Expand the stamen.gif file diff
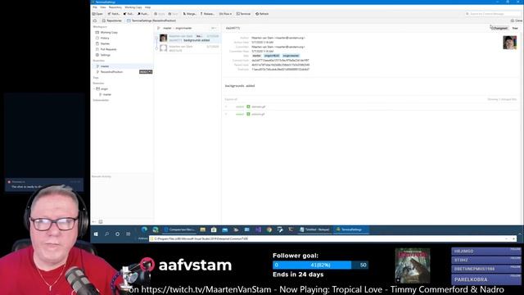Screen dimensions: 524x295 tap(226, 107)
